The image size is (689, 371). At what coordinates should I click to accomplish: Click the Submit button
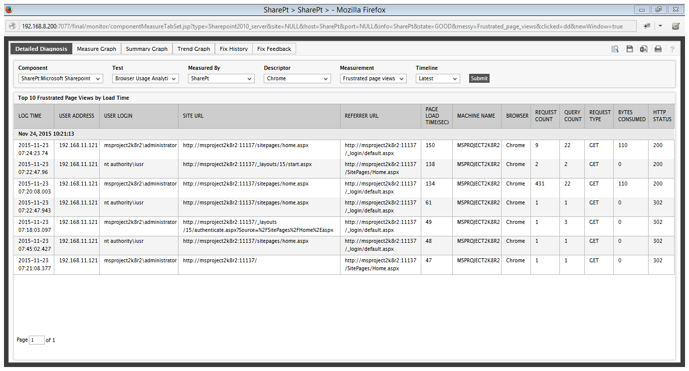click(x=479, y=78)
